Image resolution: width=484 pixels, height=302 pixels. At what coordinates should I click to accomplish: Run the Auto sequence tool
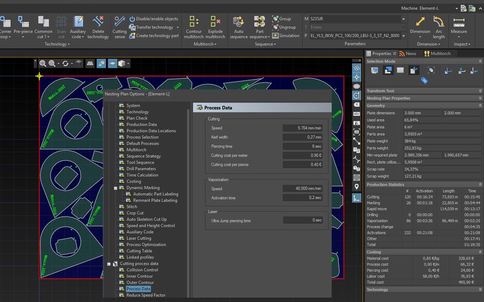pos(238,22)
